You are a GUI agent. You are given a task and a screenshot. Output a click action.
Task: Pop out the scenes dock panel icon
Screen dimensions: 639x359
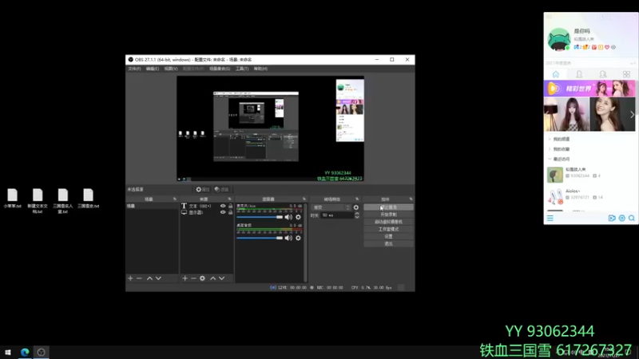coord(175,199)
